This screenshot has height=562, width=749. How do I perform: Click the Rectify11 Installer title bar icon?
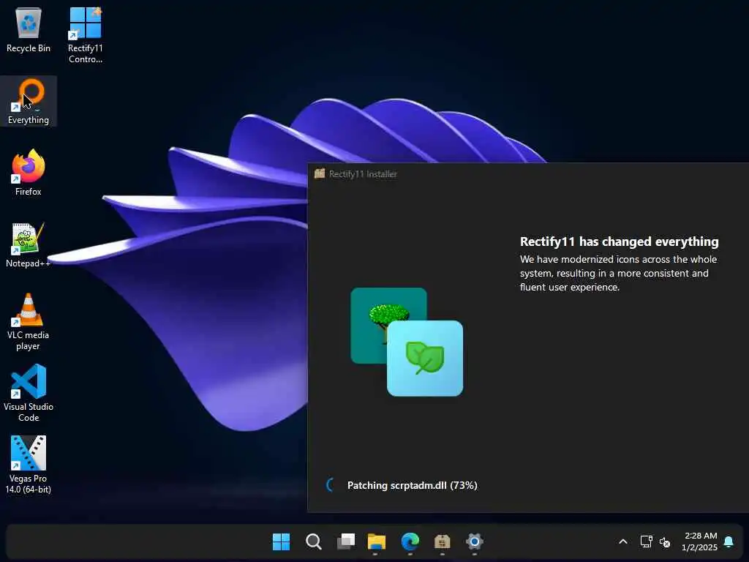coord(319,173)
